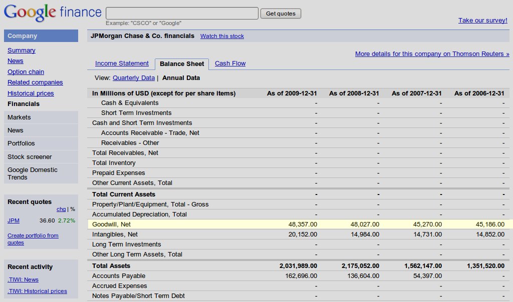This screenshot has width=513, height=302.
Task: Open Historical prices in the Company menu
Action: (31, 93)
